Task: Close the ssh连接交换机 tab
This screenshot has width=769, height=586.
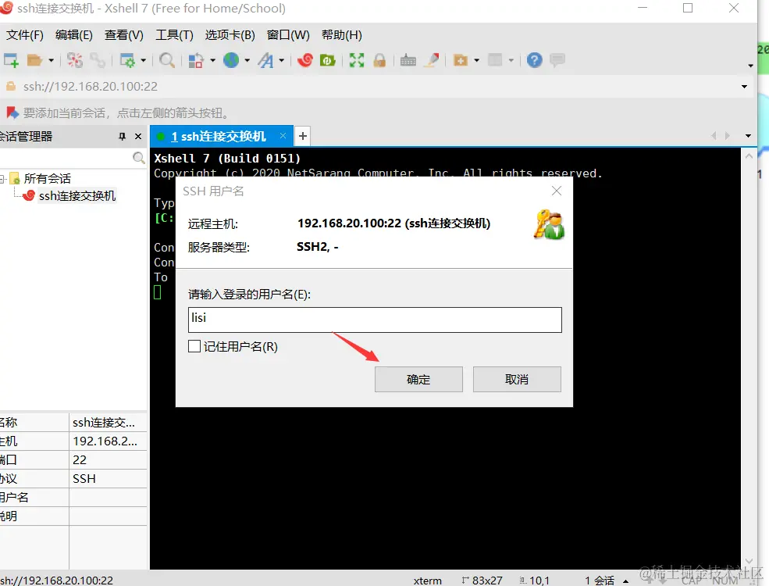Action: click(x=283, y=135)
